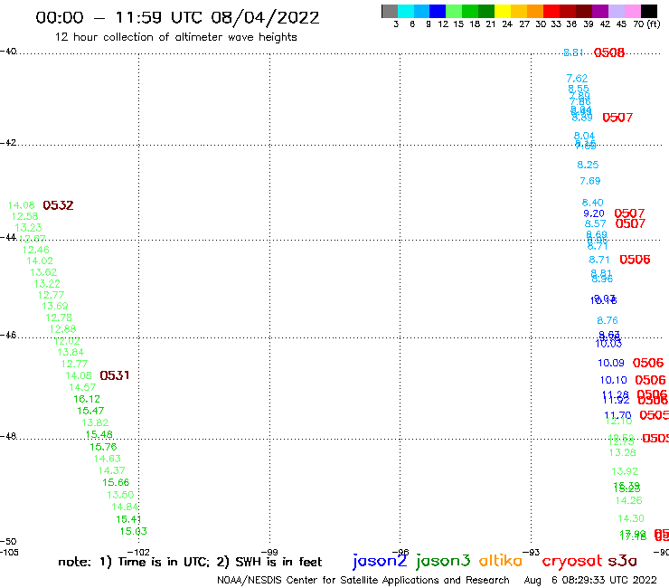Viewport: 669px width, 588px height.
Task: Click the 10.09 wave height value
Action: click(x=611, y=363)
